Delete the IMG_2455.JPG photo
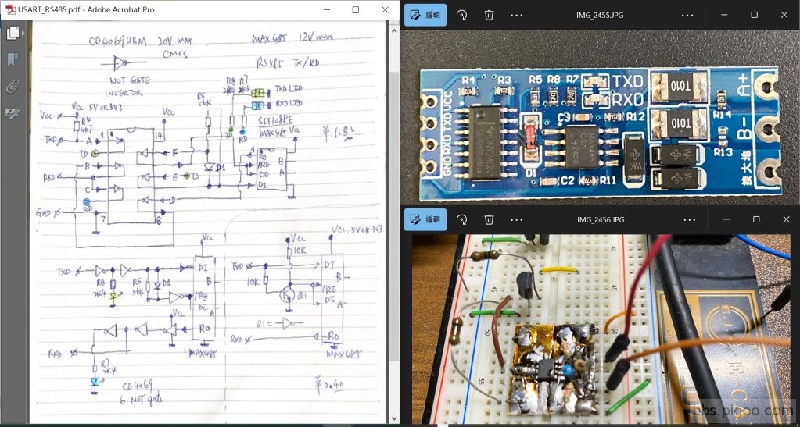The width and height of the screenshot is (800, 427). (489, 15)
